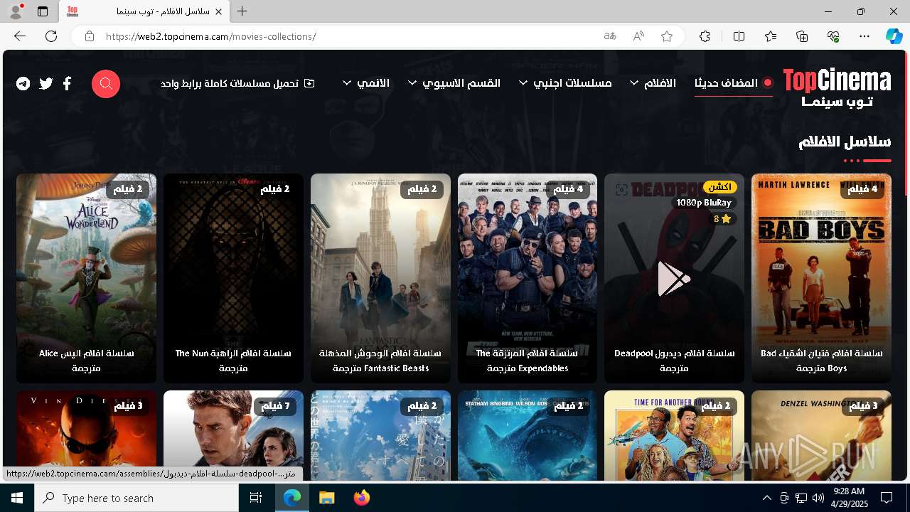Image resolution: width=910 pixels, height=512 pixels.
Task: Open the Denzel Washington series card
Action: point(821,435)
